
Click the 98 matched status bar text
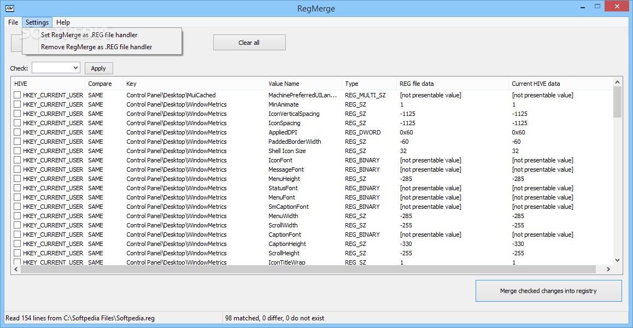tap(274, 318)
